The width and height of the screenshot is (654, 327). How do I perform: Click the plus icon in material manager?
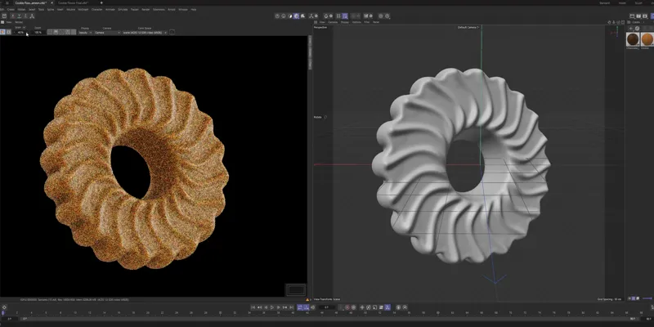pyautogui.click(x=630, y=29)
